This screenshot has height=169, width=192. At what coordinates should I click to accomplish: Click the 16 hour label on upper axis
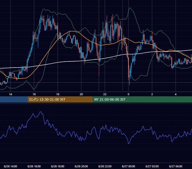point(34,94)
